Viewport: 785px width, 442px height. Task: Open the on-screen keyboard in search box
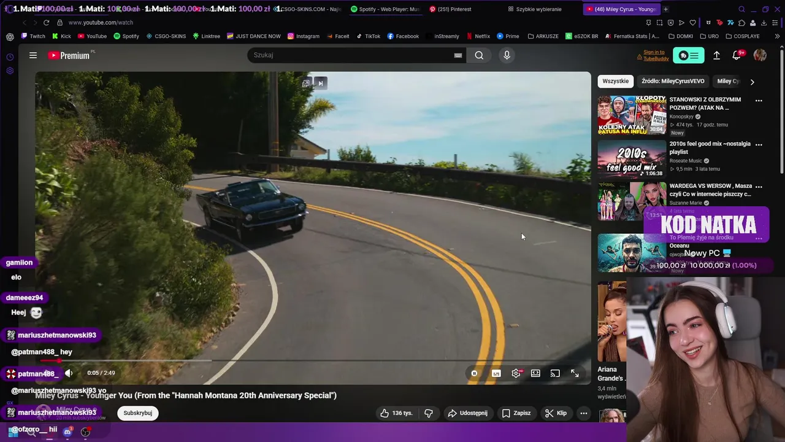[x=458, y=55]
